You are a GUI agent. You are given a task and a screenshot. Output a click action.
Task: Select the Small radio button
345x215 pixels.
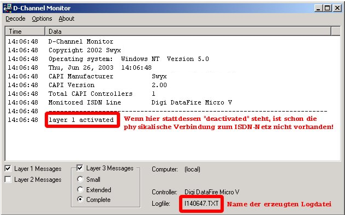click(x=80, y=179)
